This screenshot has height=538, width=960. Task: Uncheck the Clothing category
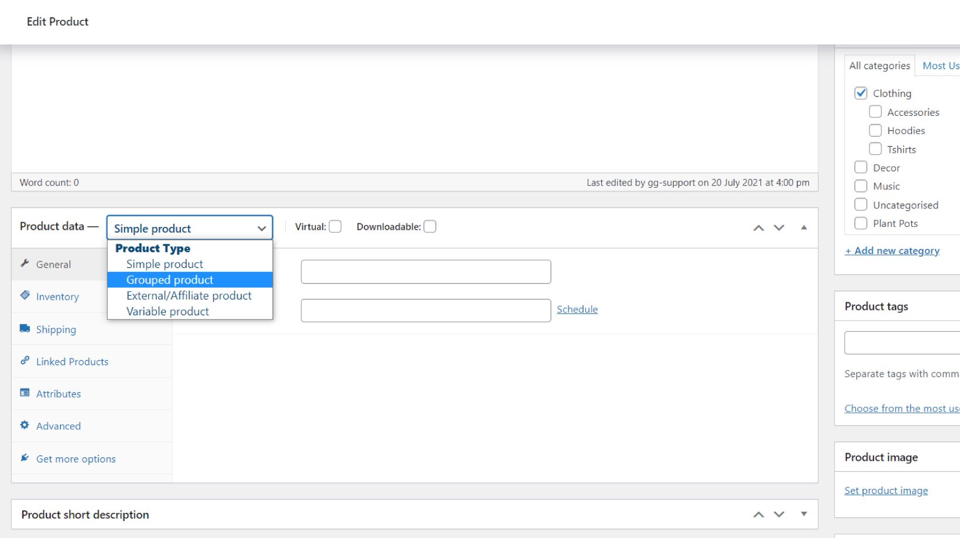pos(860,92)
